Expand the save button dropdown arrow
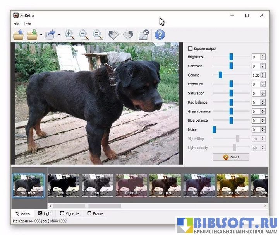280x235 pixels. pyautogui.click(x=41, y=35)
